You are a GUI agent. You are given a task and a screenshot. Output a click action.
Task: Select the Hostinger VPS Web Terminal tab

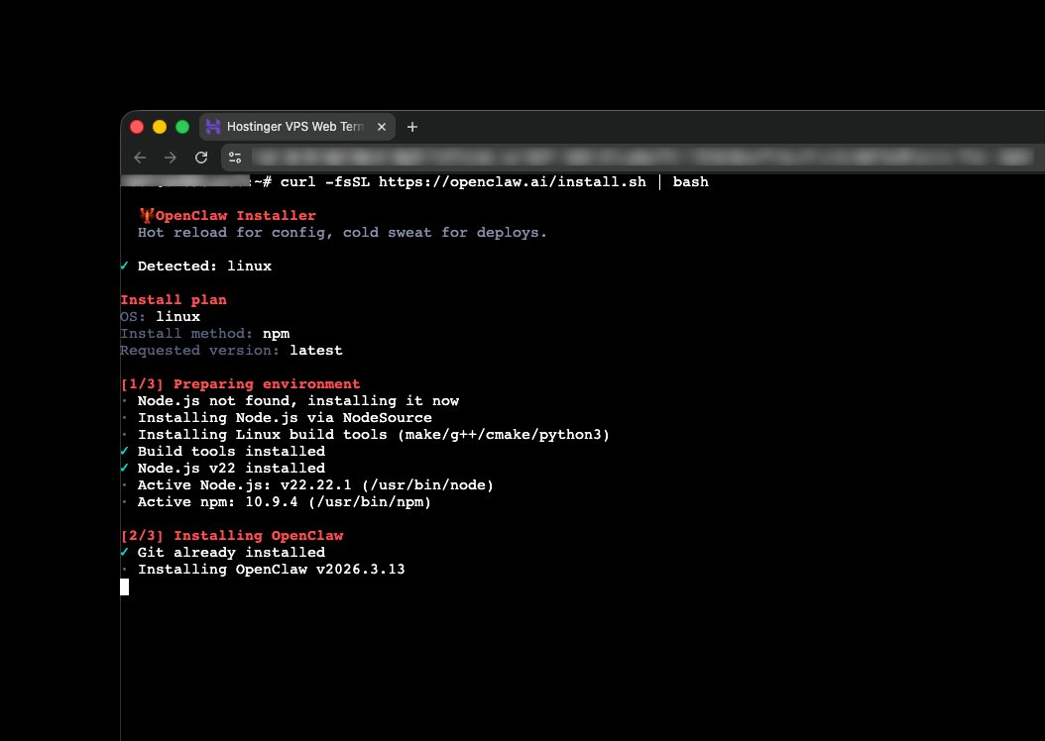[x=297, y=127]
